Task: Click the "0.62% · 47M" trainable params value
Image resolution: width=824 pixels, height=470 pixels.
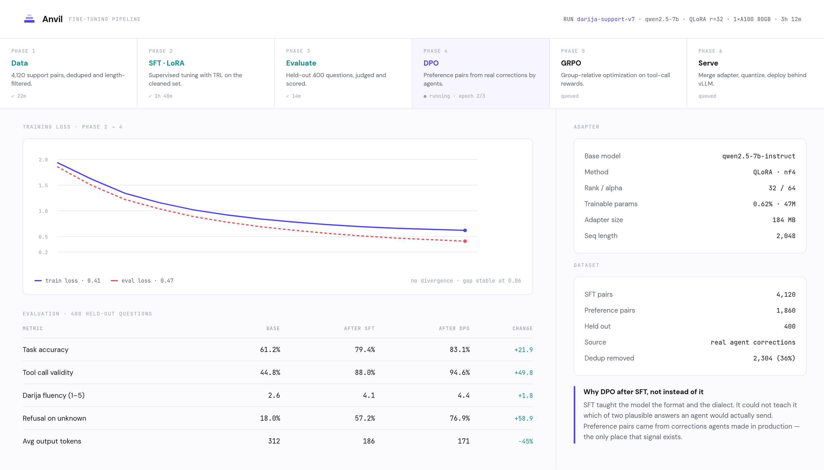Action: (x=774, y=204)
